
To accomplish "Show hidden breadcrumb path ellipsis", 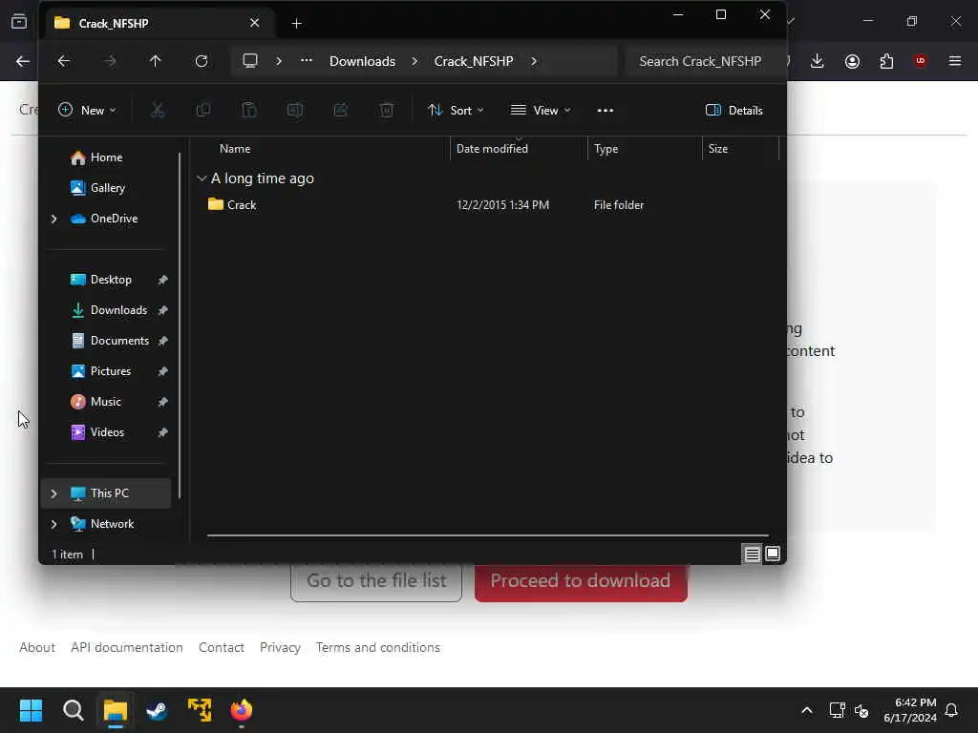I will click(307, 60).
